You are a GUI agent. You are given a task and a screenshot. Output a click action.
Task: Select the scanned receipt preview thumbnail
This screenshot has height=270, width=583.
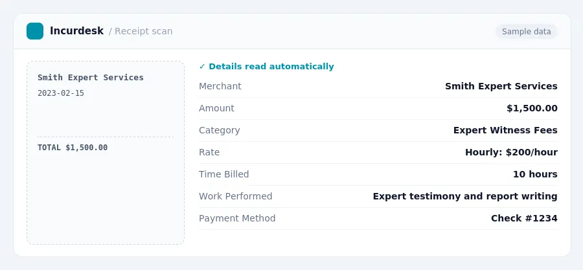coord(106,153)
